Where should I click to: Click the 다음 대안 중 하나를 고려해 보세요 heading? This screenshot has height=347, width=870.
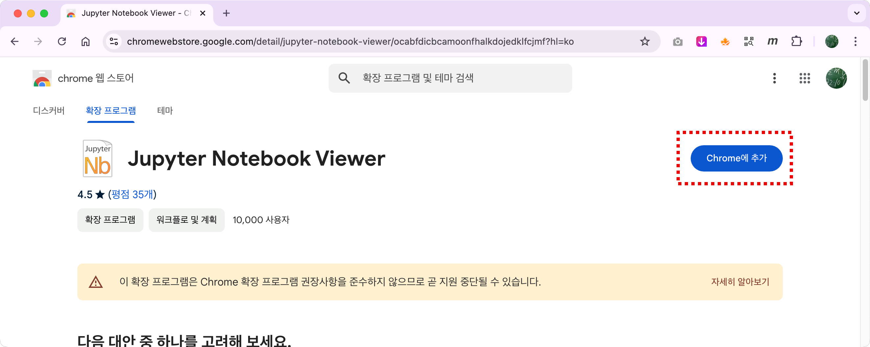coord(184,341)
